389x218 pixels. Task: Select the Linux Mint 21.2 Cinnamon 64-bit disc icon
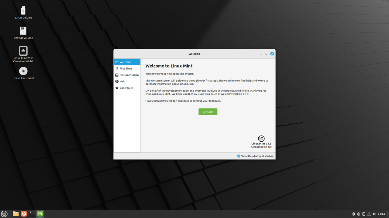point(23,54)
